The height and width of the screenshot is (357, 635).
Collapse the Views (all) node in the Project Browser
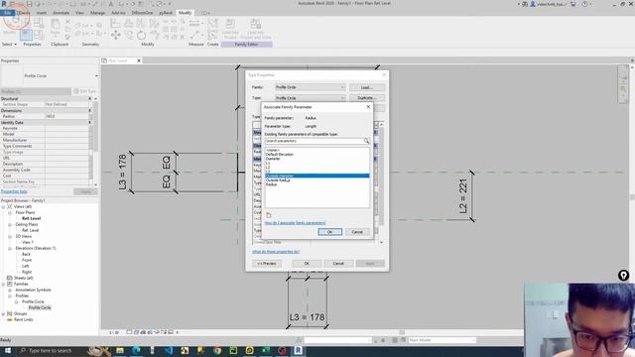click(x=4, y=206)
